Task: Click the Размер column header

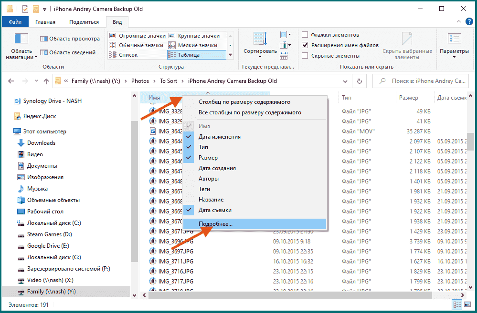Action: [409, 98]
